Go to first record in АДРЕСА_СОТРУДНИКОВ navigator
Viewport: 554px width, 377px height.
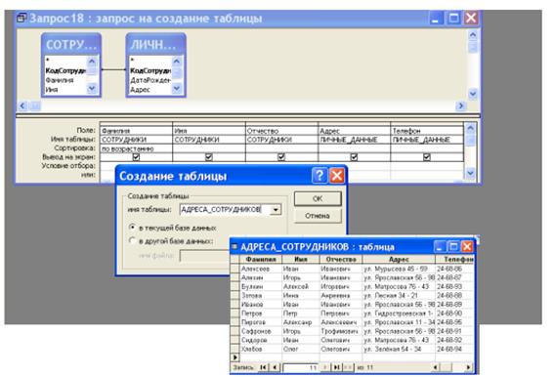[x=263, y=367]
